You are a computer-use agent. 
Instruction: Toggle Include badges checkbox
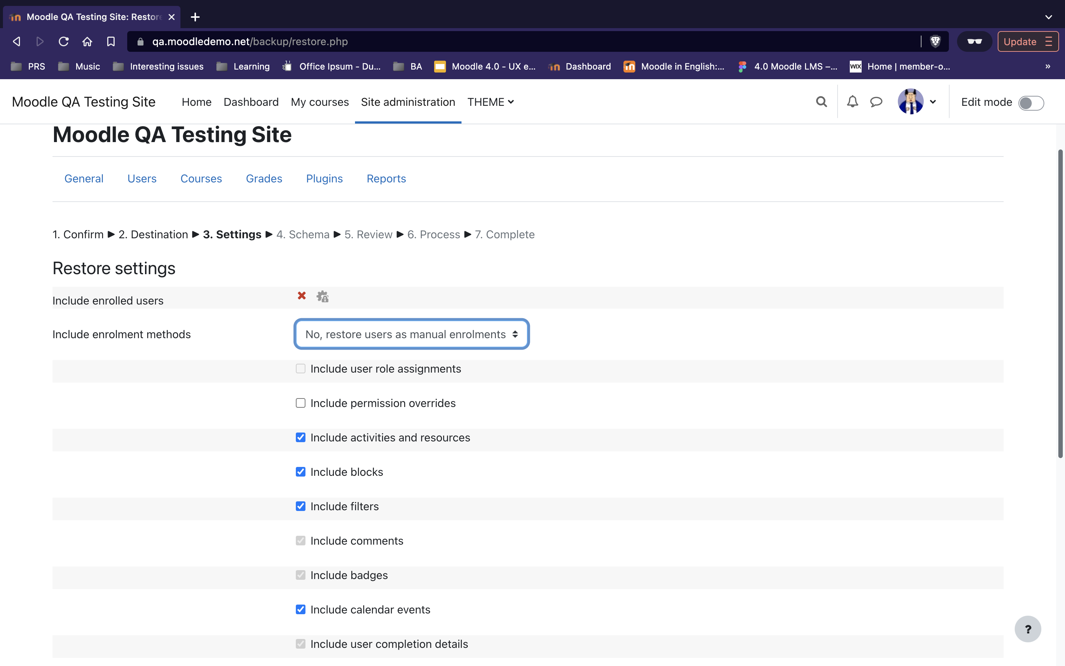coord(301,575)
